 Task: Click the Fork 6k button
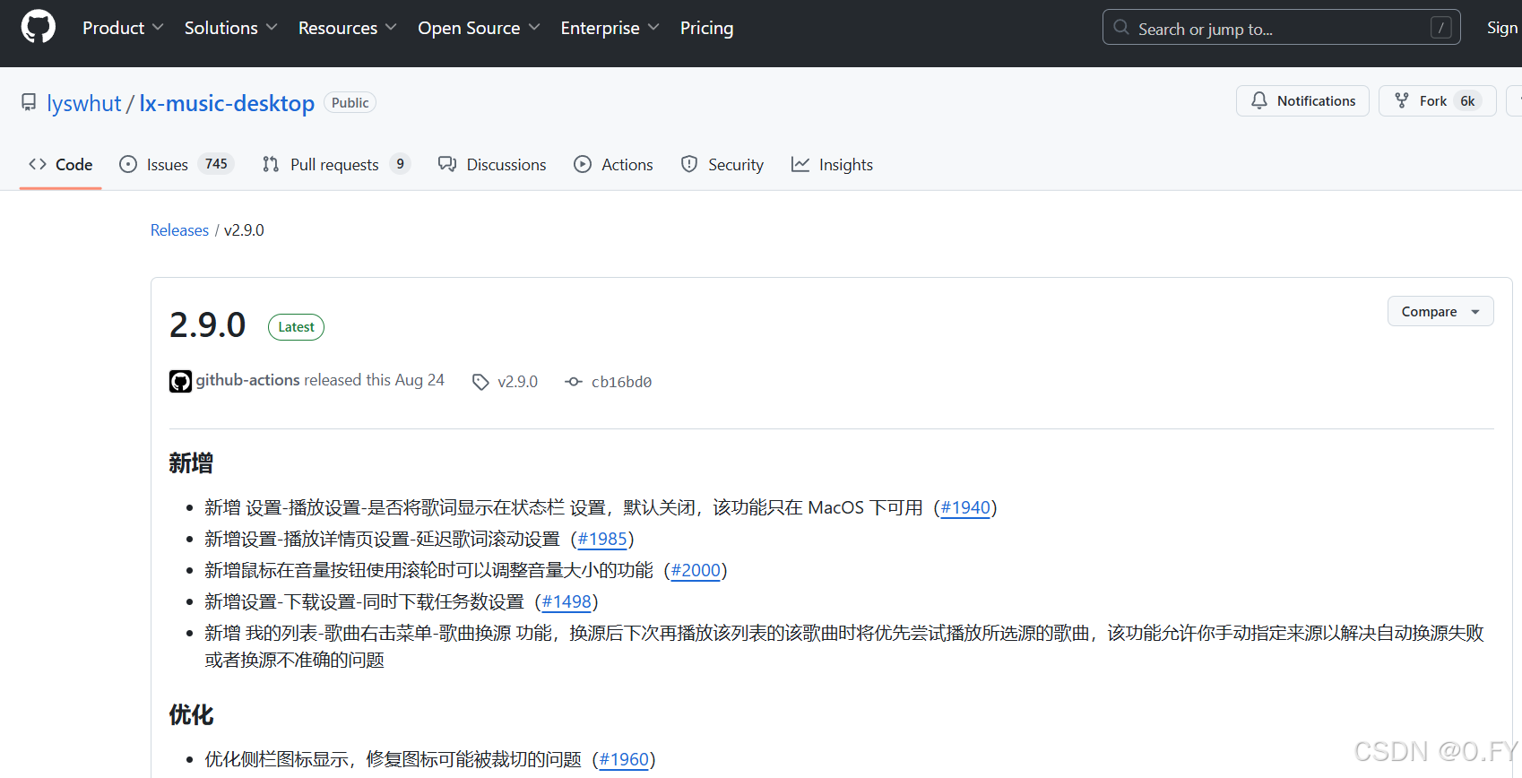(1438, 101)
